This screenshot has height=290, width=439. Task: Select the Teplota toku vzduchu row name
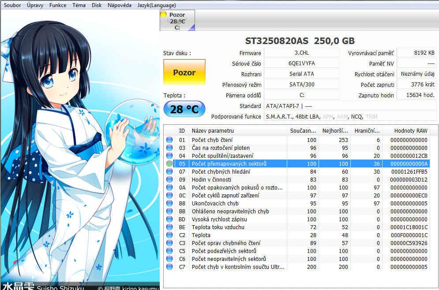pyautogui.click(x=218, y=227)
